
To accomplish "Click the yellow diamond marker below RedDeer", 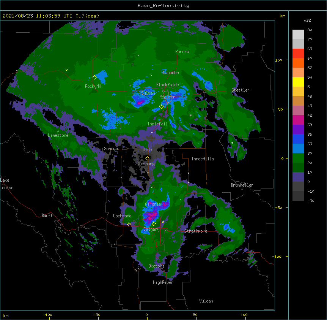I will [x=161, y=106].
